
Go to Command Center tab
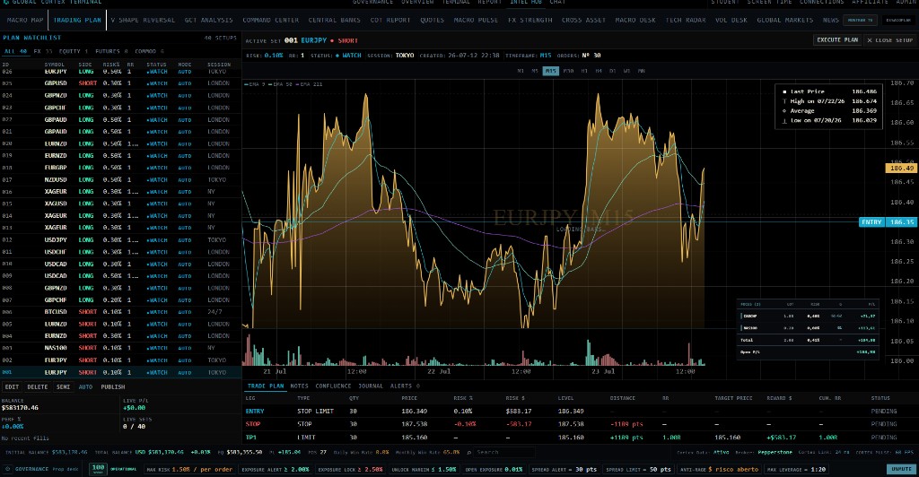(271, 20)
